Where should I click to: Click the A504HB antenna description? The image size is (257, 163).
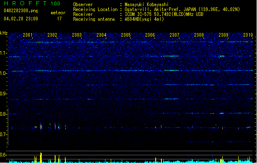[144, 19]
